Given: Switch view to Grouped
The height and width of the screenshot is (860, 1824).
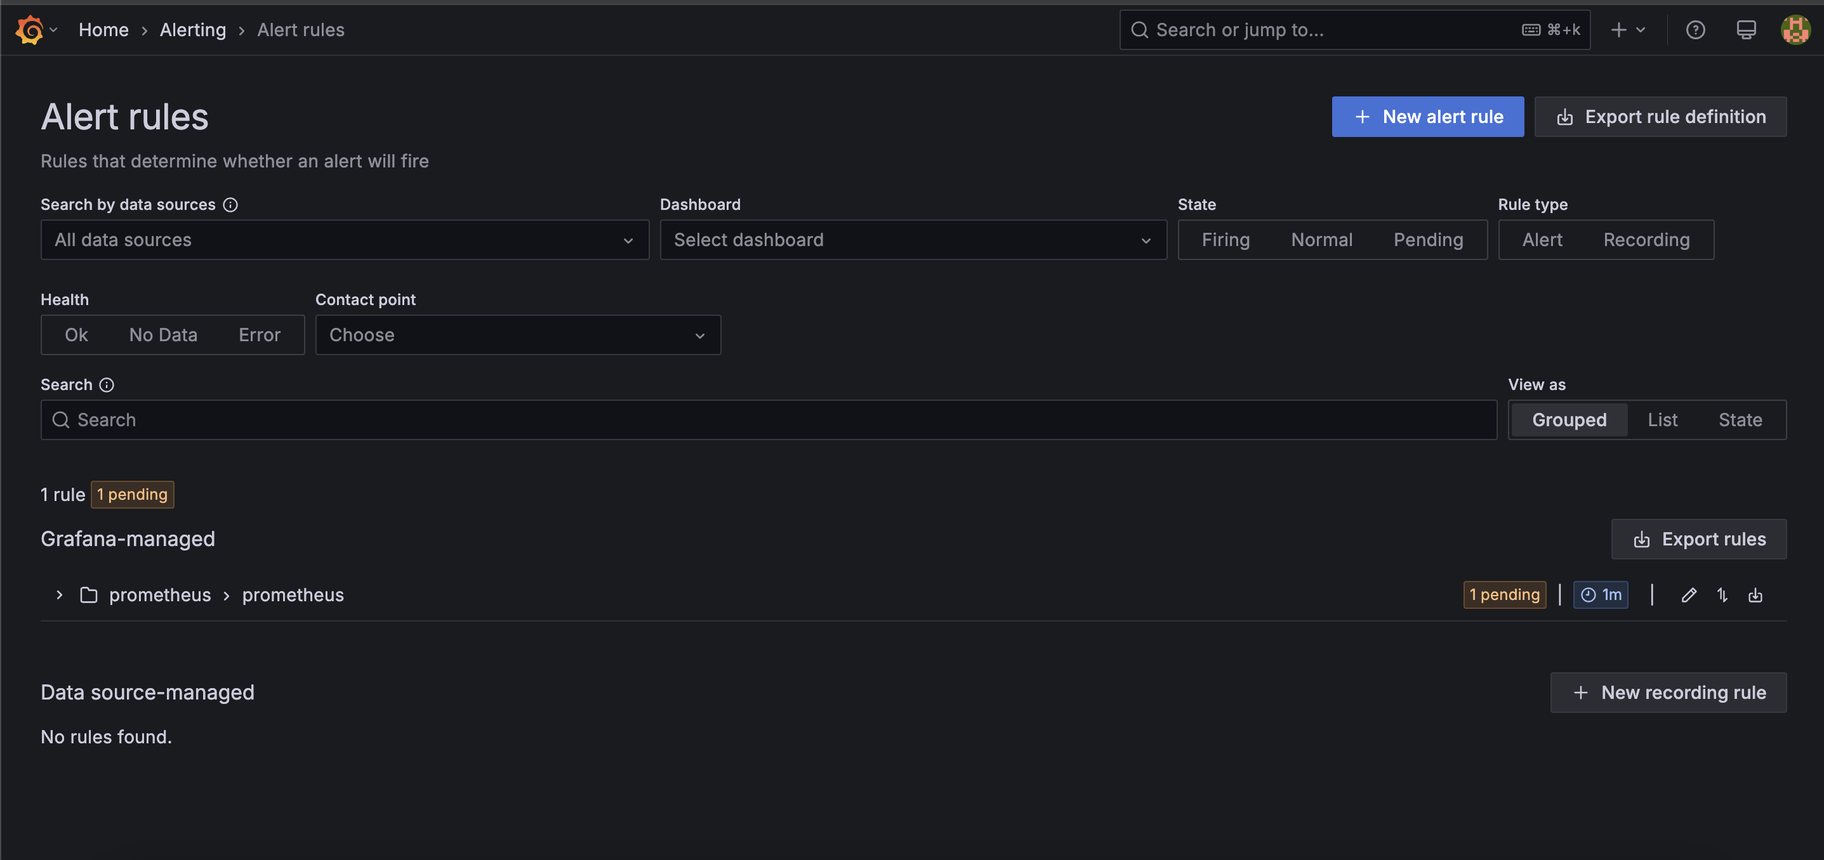Looking at the screenshot, I should point(1568,420).
